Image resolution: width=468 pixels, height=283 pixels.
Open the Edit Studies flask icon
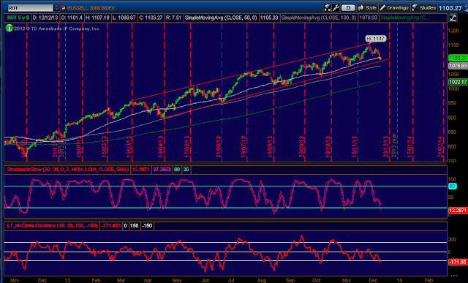[328, 8]
